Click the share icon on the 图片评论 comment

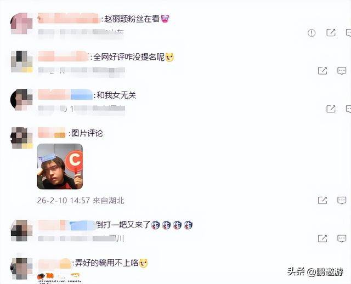tap(322, 200)
